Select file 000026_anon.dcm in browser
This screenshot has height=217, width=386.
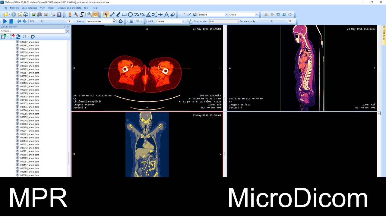click(x=30, y=175)
